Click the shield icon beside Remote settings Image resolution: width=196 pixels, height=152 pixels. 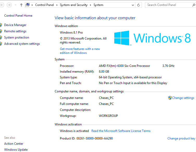click(1, 31)
